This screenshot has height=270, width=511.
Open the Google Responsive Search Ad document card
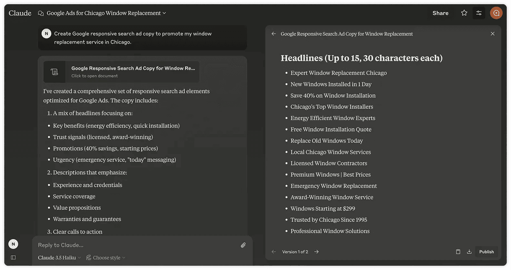(x=121, y=72)
